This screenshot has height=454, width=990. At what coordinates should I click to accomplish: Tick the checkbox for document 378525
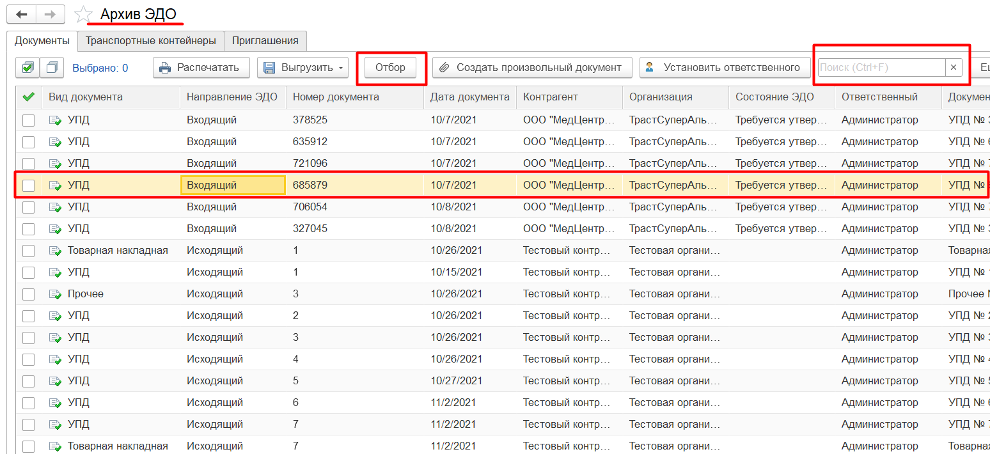click(28, 120)
